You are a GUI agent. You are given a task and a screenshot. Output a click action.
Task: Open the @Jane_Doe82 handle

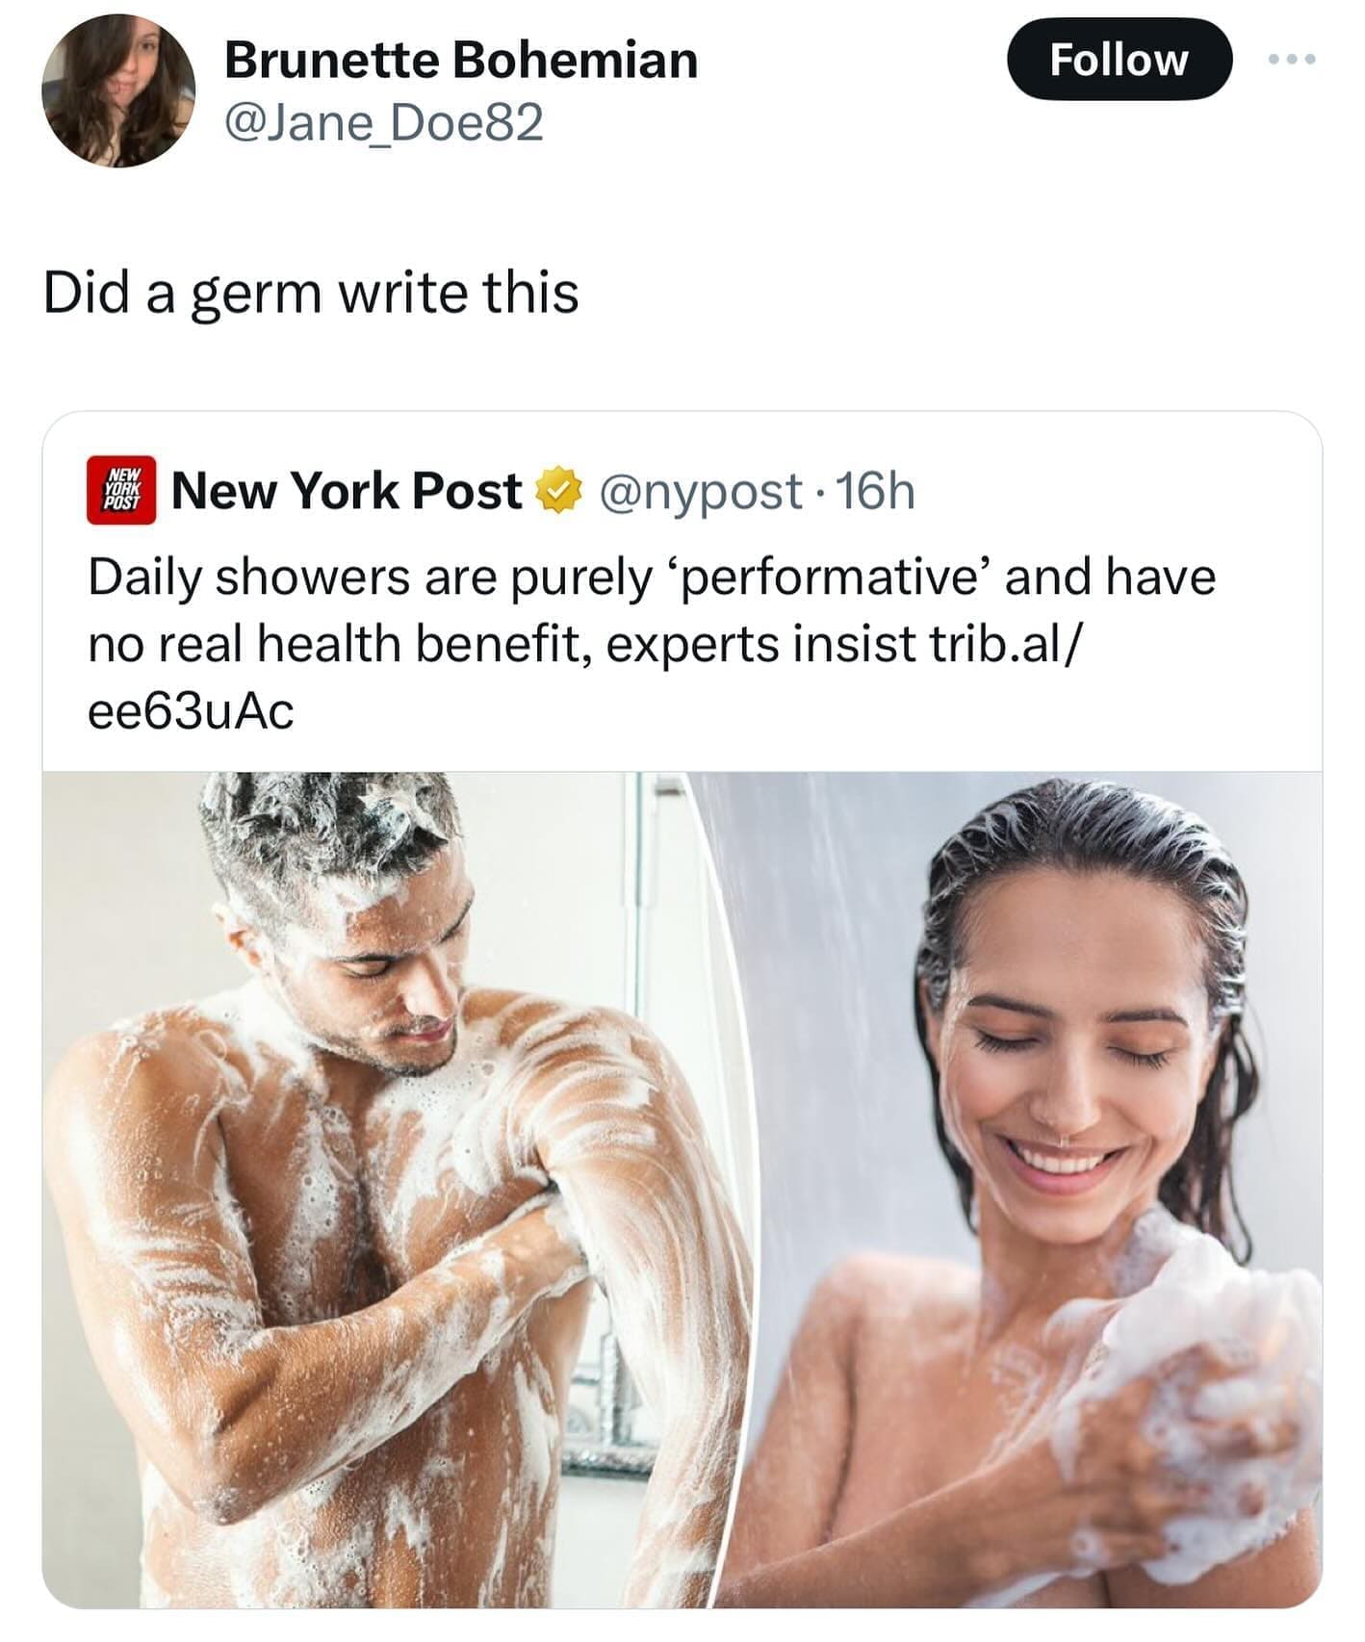pos(384,123)
